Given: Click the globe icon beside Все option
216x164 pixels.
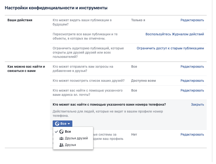Looking at the screenshot, I should coord(61,132).
